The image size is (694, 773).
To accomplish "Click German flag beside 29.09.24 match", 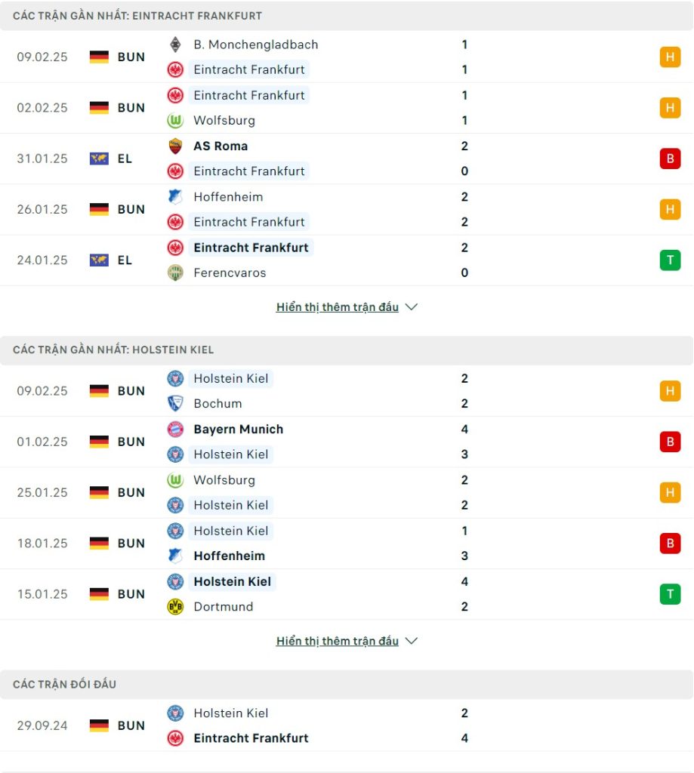I will 99,725.
